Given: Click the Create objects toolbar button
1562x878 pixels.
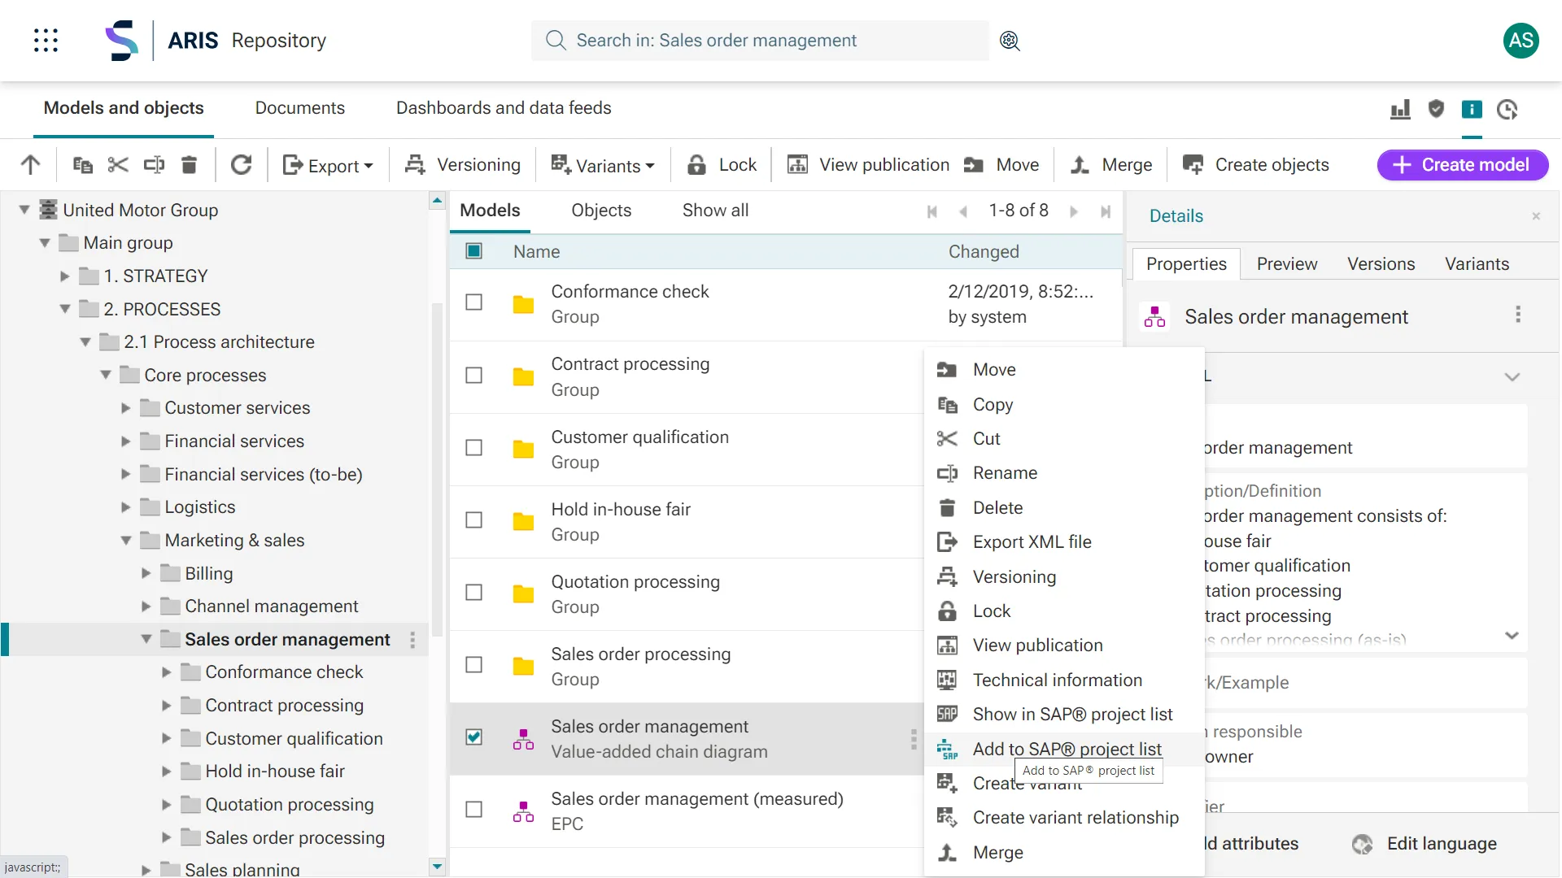Looking at the screenshot, I should (x=1255, y=165).
